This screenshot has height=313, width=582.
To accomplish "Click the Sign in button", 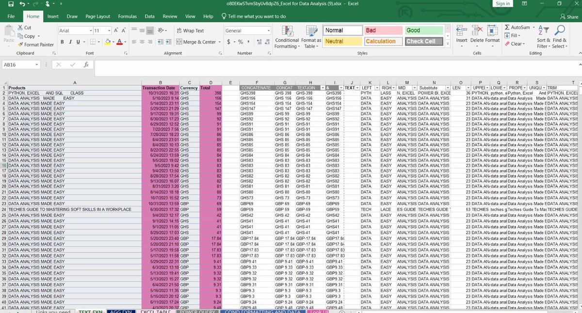I will pos(502,4).
